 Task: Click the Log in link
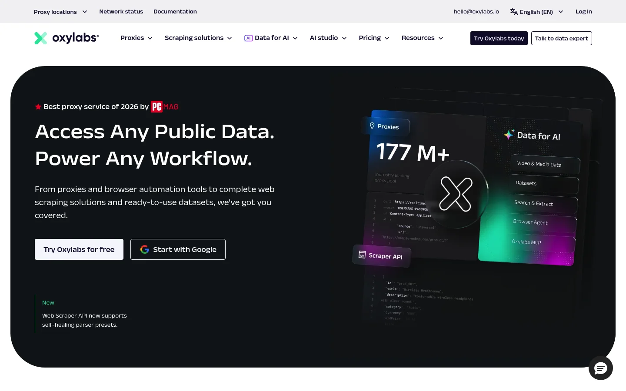(x=584, y=12)
